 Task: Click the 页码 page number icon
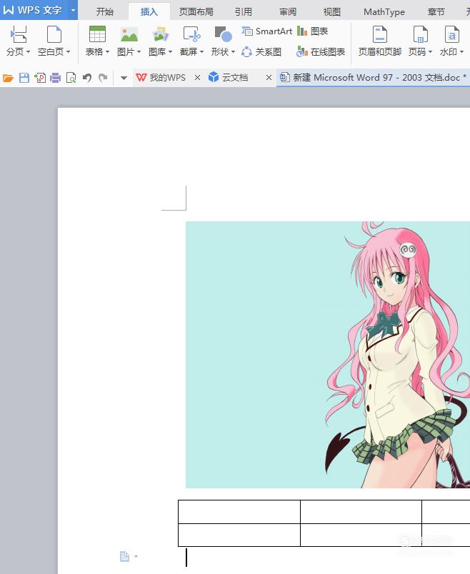coord(420,35)
